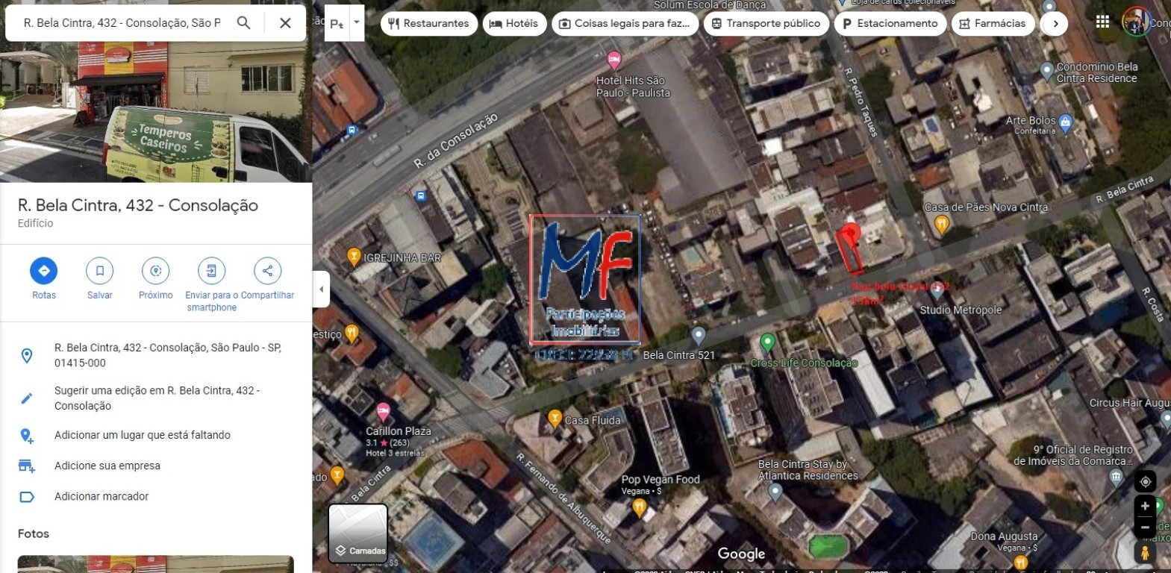
Task: Click the address search input field
Action: click(x=122, y=23)
